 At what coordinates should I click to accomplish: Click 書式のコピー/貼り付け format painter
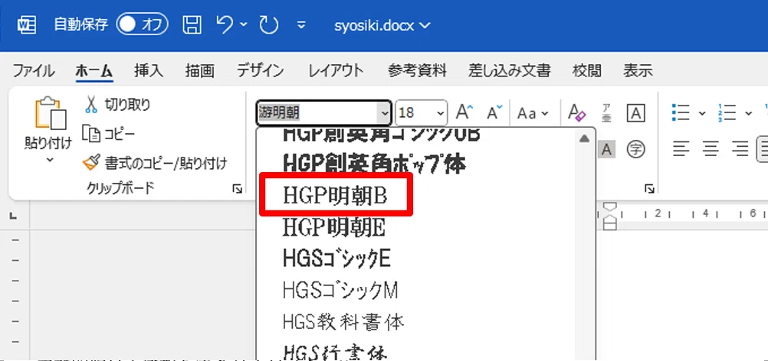(x=156, y=164)
